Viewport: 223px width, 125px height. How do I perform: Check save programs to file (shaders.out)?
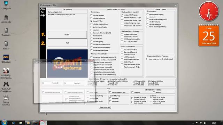pos(147,59)
